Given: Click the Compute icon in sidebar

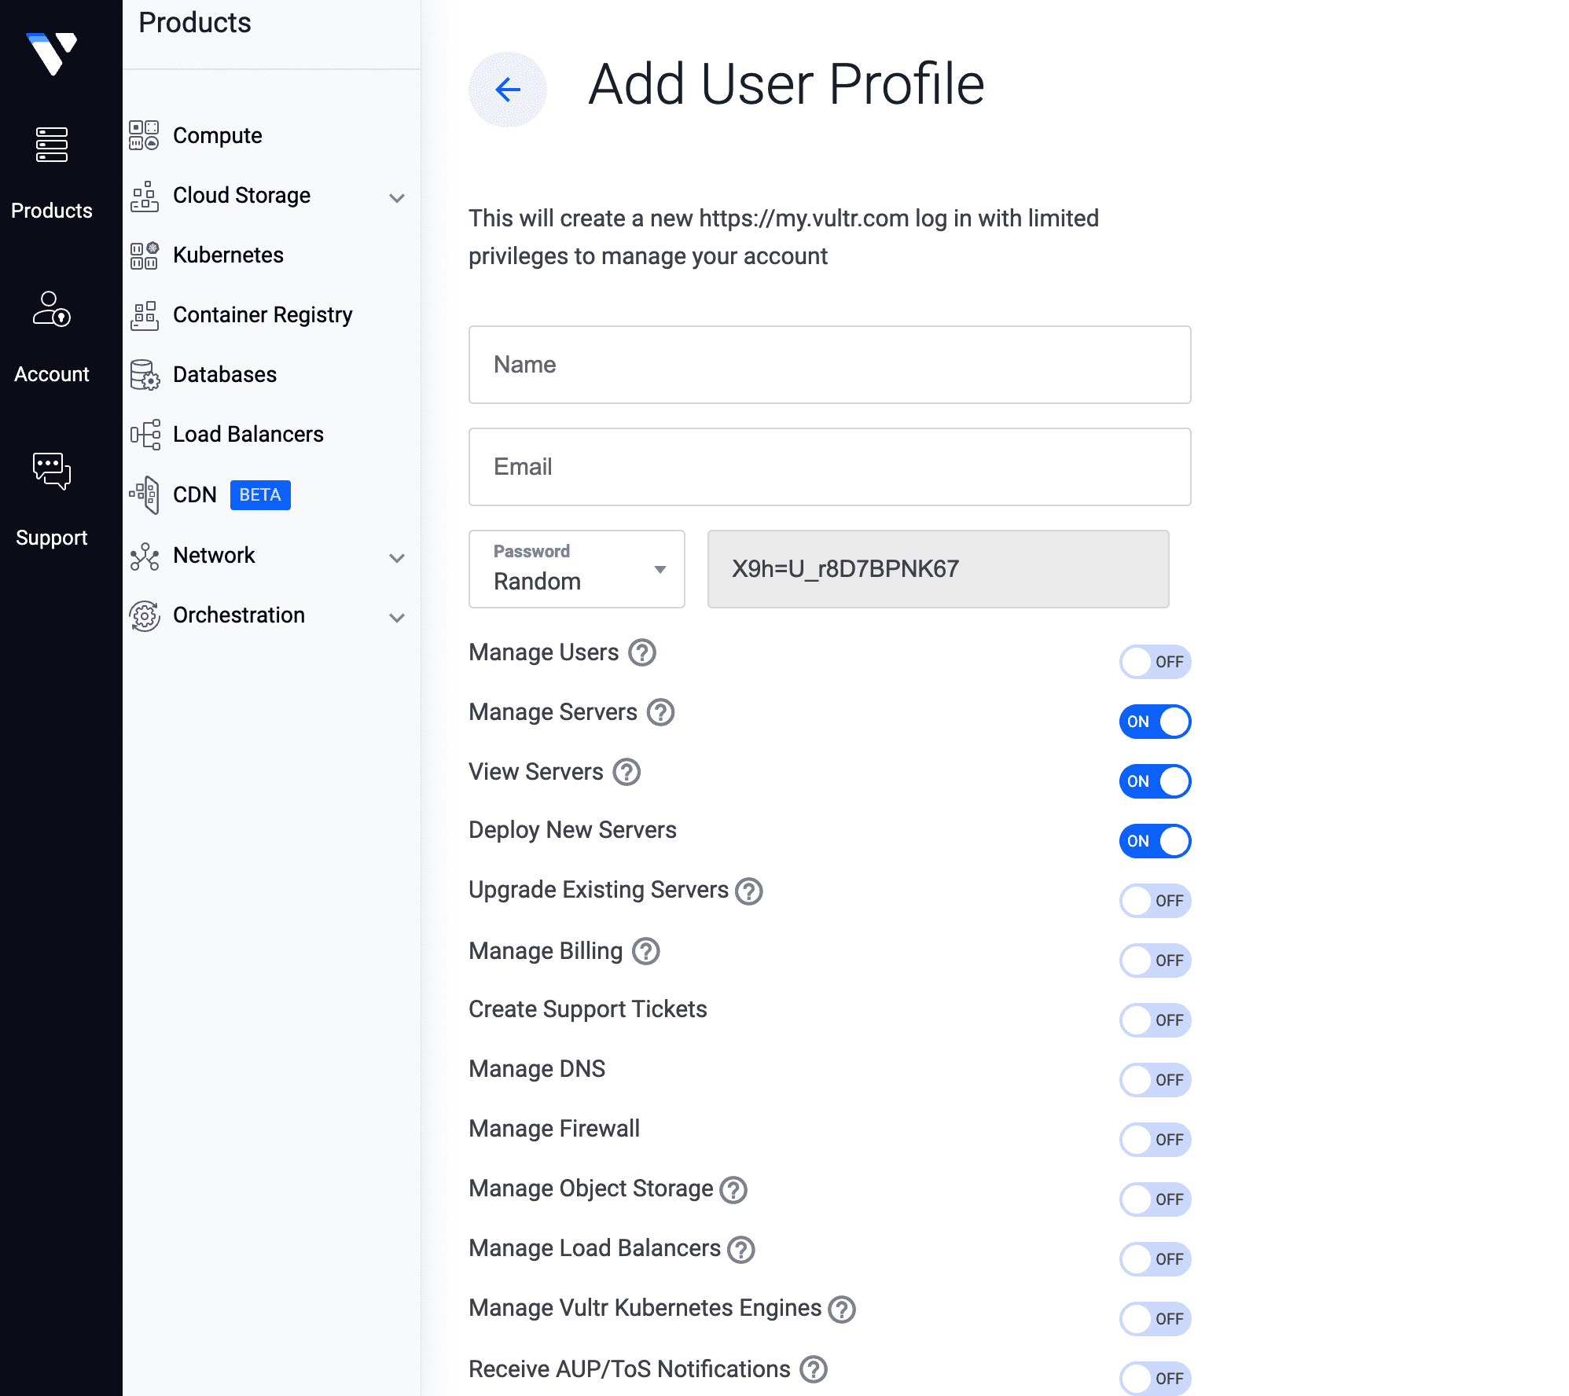Looking at the screenshot, I should (x=145, y=134).
